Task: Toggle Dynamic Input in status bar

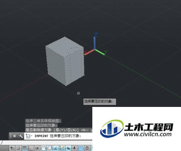Action: [x=68, y=148]
